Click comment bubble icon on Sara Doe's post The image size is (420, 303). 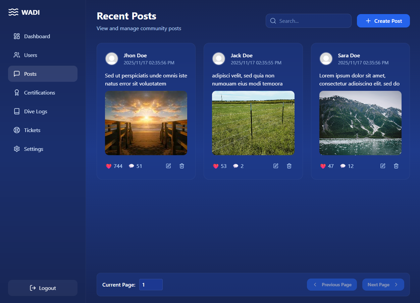click(343, 166)
